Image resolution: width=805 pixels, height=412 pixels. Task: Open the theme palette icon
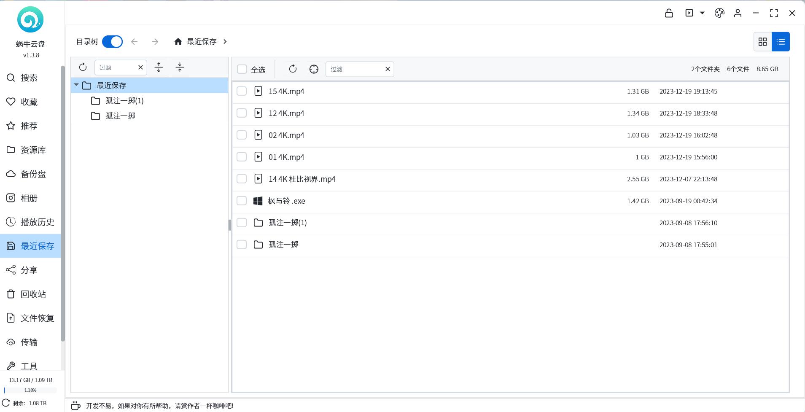(x=719, y=13)
